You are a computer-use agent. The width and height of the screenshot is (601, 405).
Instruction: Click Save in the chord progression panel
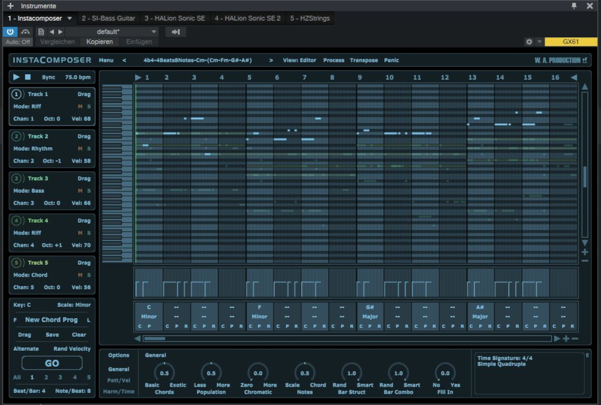tap(52, 335)
